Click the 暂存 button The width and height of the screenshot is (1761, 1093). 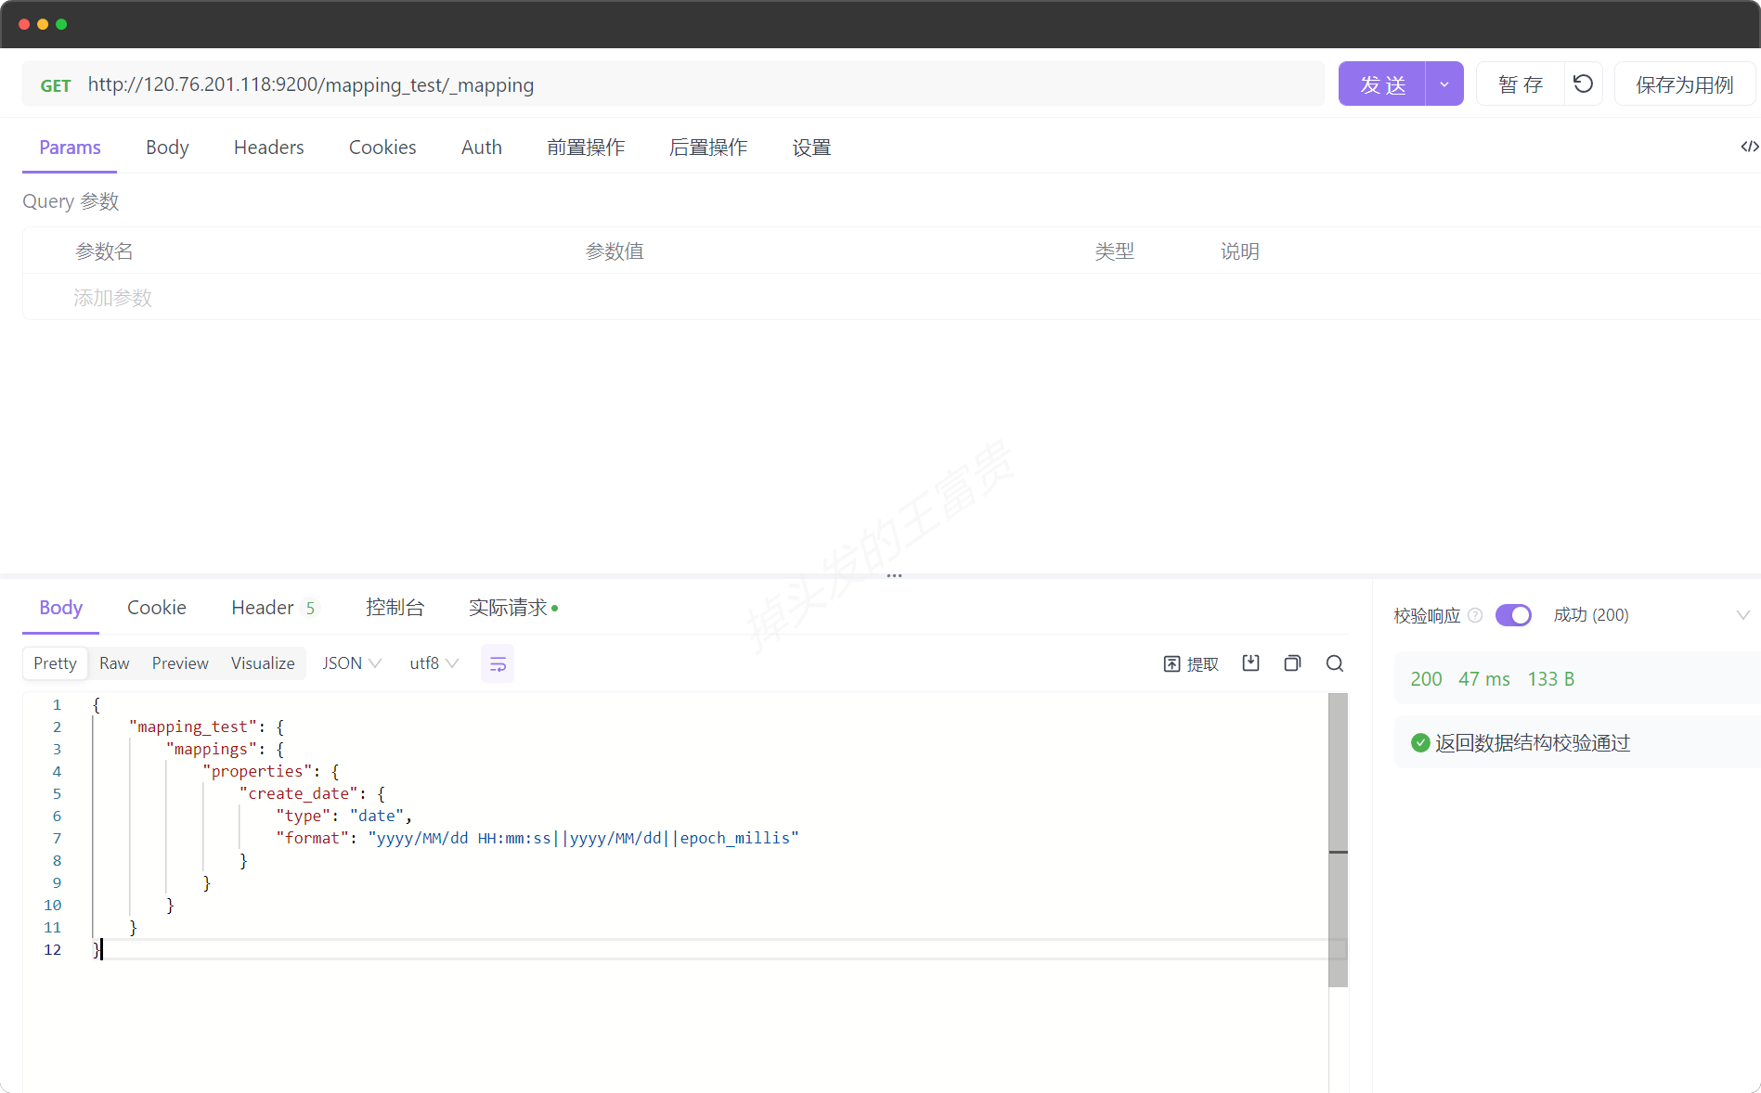pos(1521,84)
